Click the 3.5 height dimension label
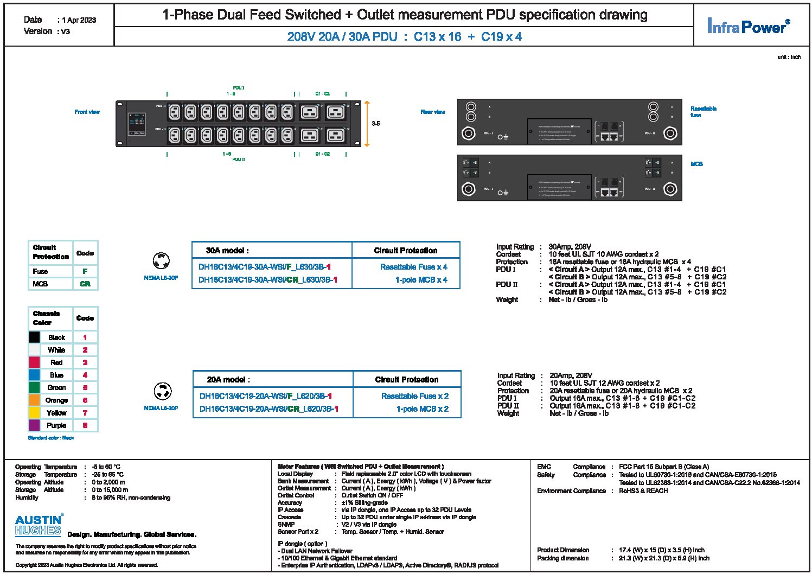Viewport: 812px width, 574px height. pos(376,124)
